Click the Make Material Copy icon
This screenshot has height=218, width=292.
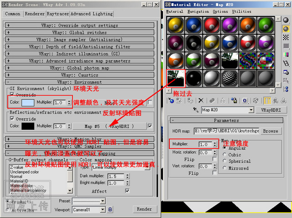212,101
